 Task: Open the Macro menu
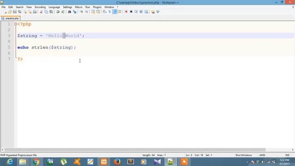(x=79, y=7)
